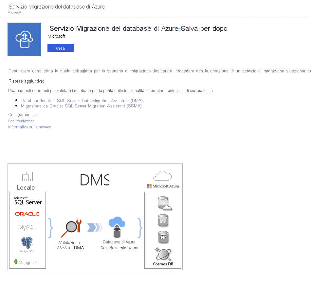Image resolution: width=311 pixels, height=287 pixels.
Task: Click the MongoDB leaf logo
Action: [16, 261]
